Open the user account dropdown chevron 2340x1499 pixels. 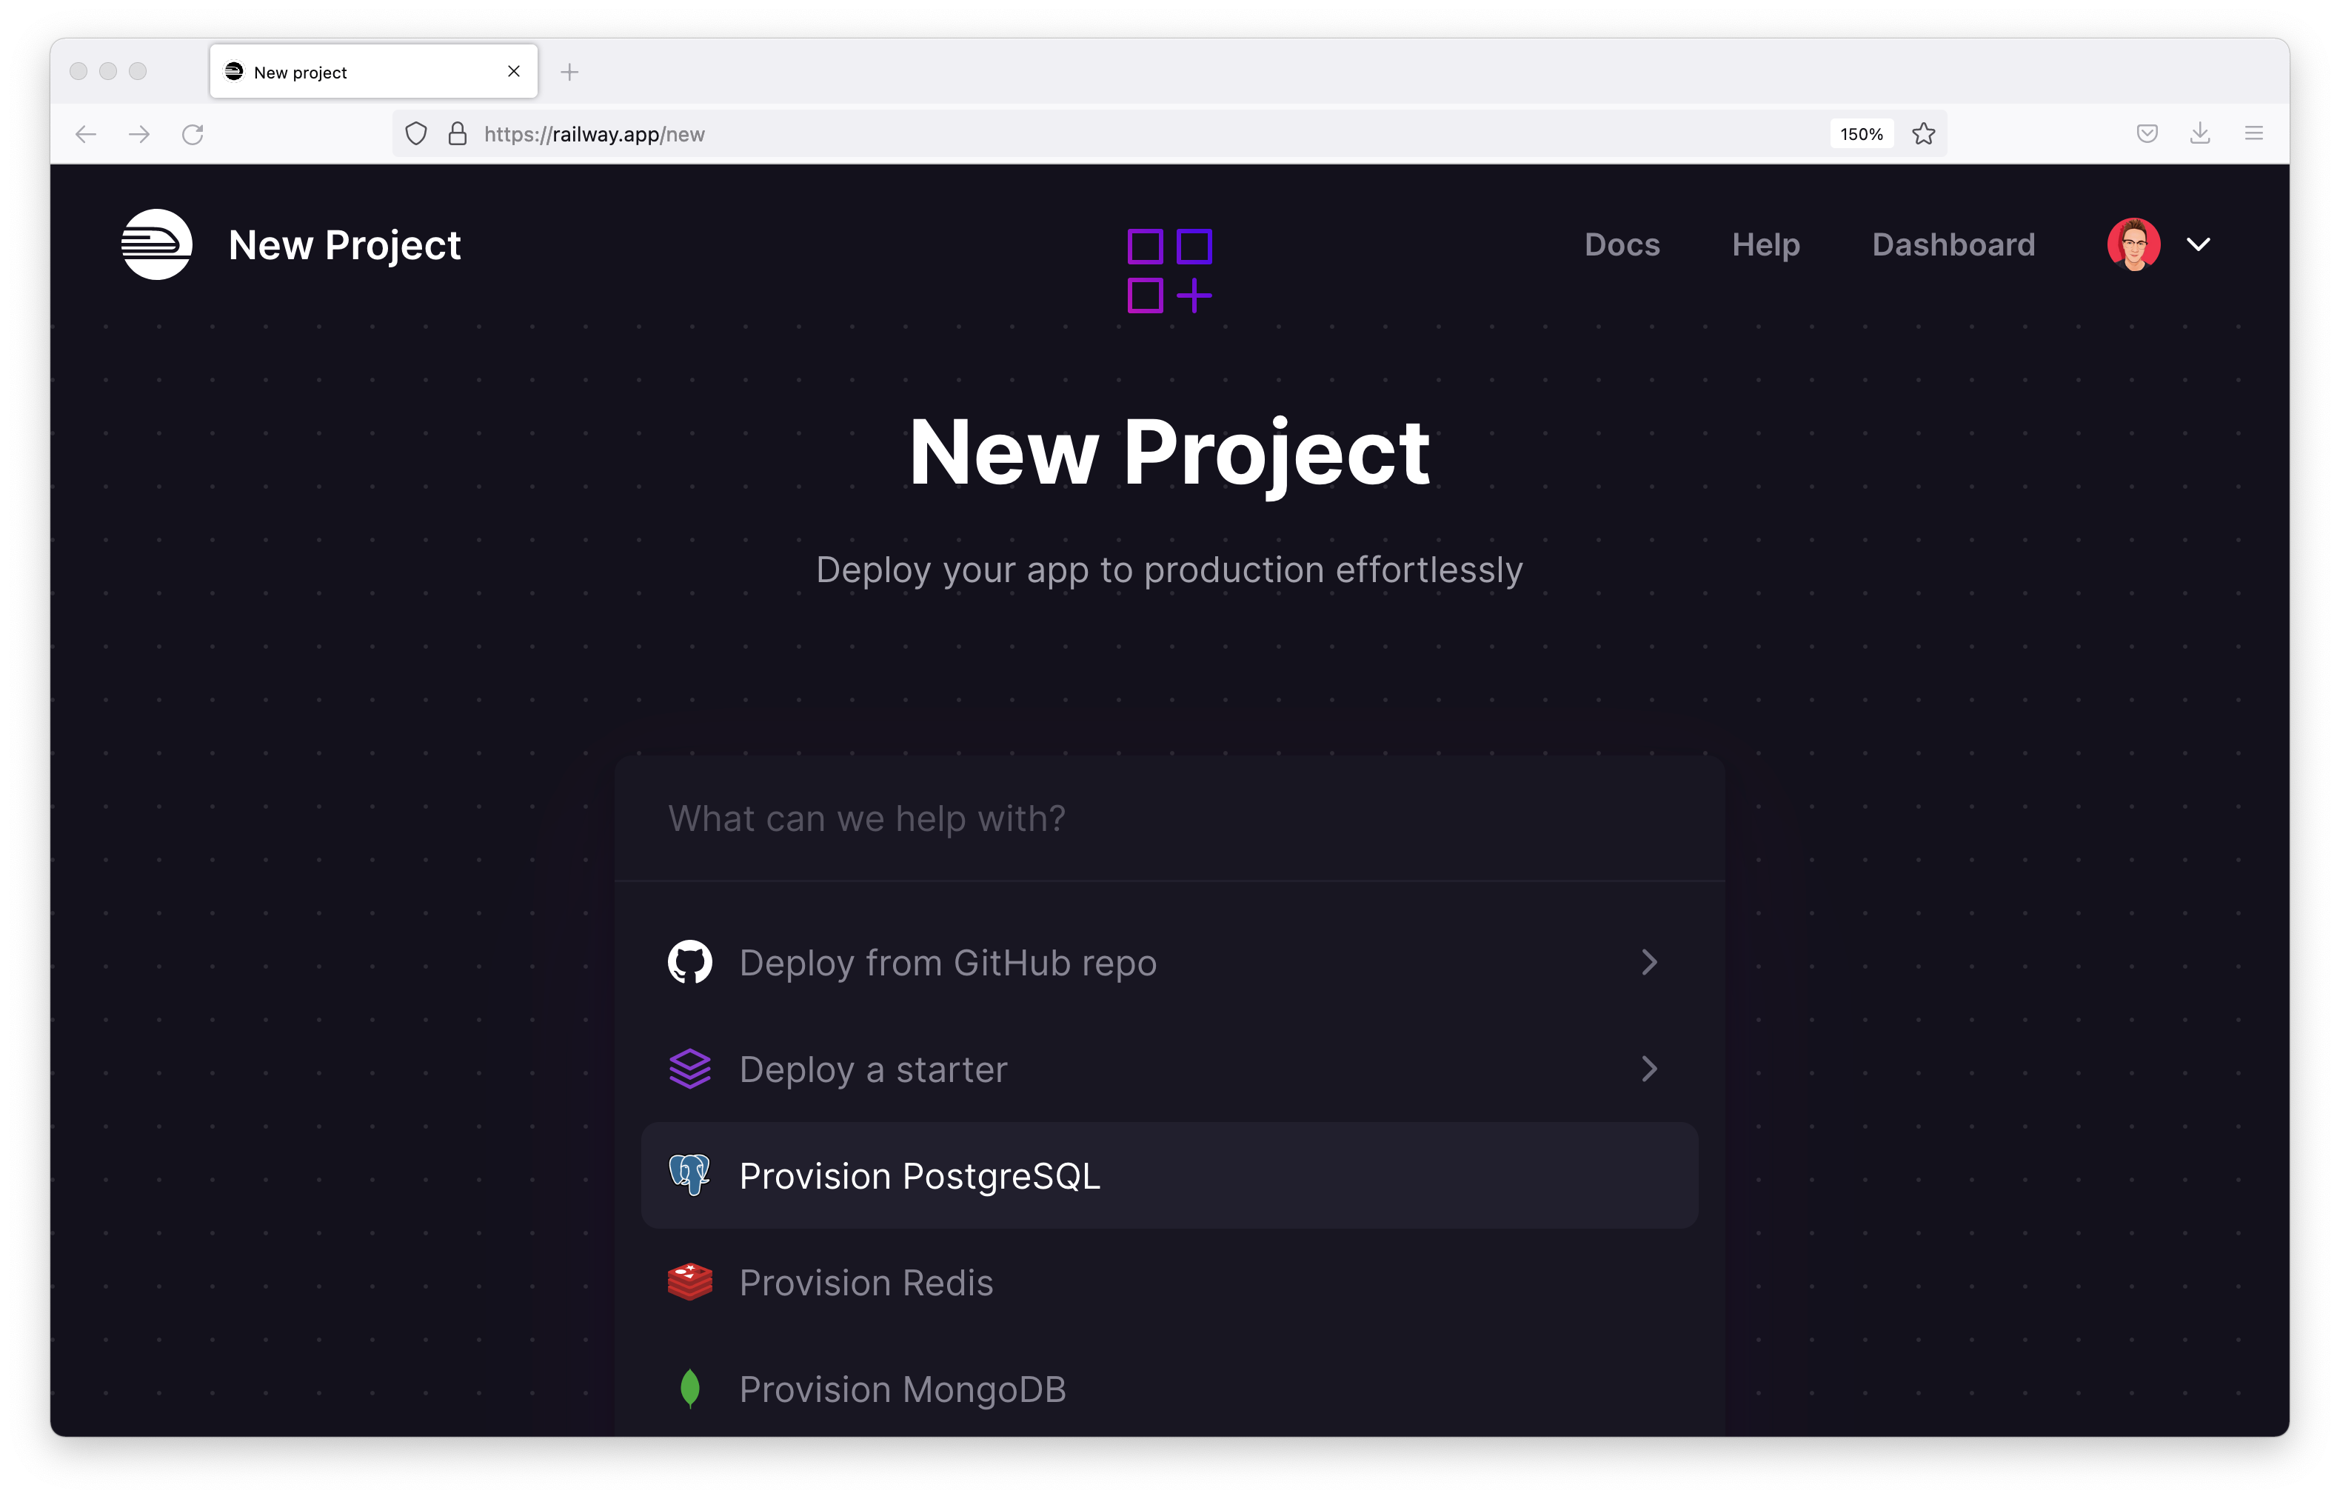click(x=2198, y=244)
